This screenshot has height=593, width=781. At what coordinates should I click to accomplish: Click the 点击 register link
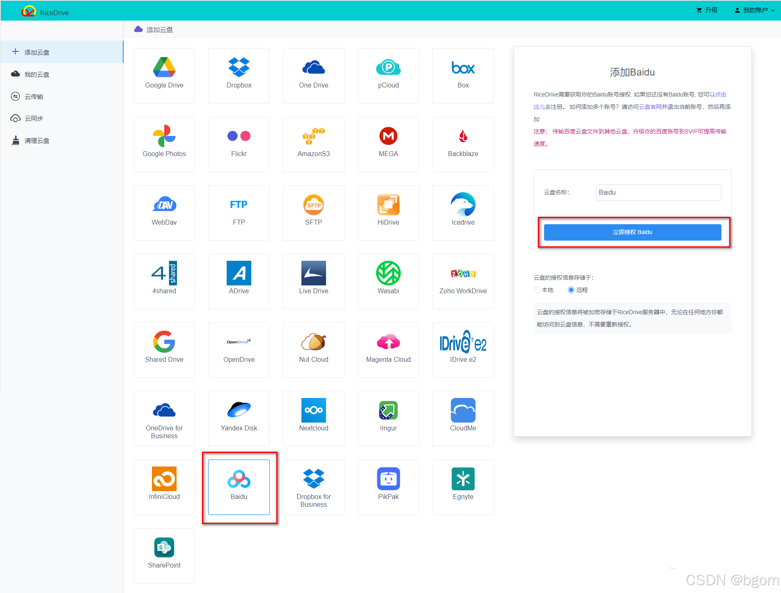pyautogui.click(x=721, y=94)
